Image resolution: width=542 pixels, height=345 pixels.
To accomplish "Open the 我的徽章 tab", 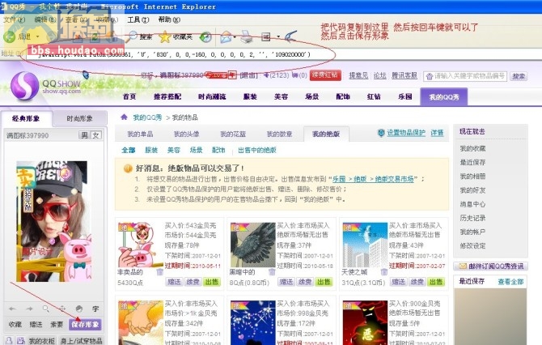I will (279, 134).
